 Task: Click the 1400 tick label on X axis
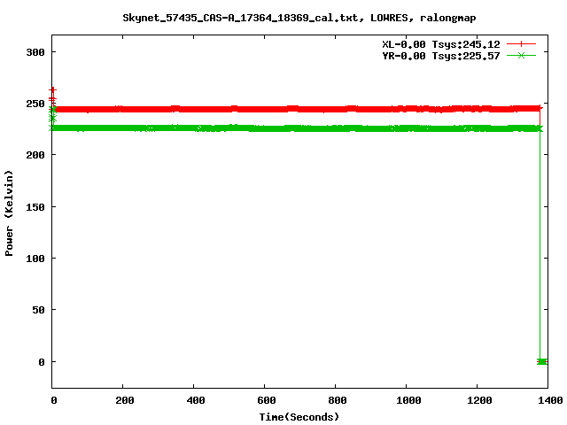click(550, 400)
